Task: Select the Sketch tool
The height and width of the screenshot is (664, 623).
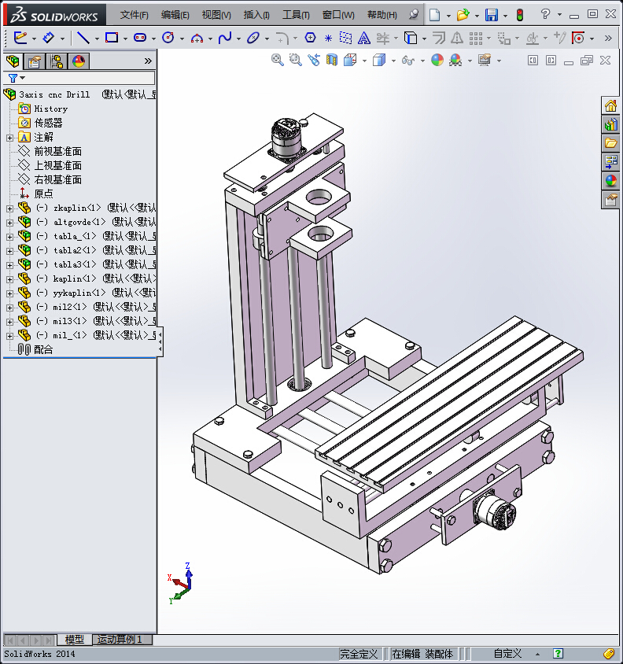Action: [x=20, y=38]
